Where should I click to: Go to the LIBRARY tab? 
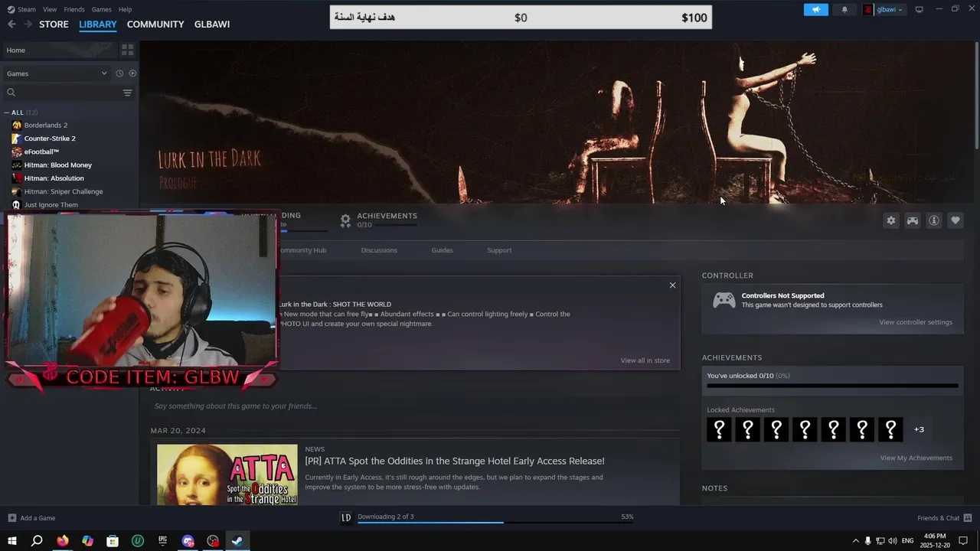98,24
